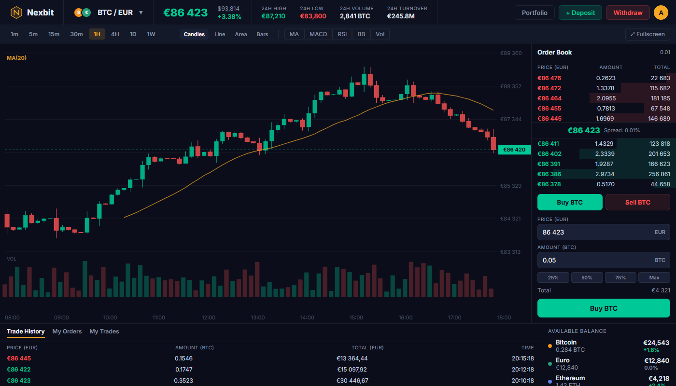
Task: Click the BTC/EUR coin pair icon
Action: [83, 13]
